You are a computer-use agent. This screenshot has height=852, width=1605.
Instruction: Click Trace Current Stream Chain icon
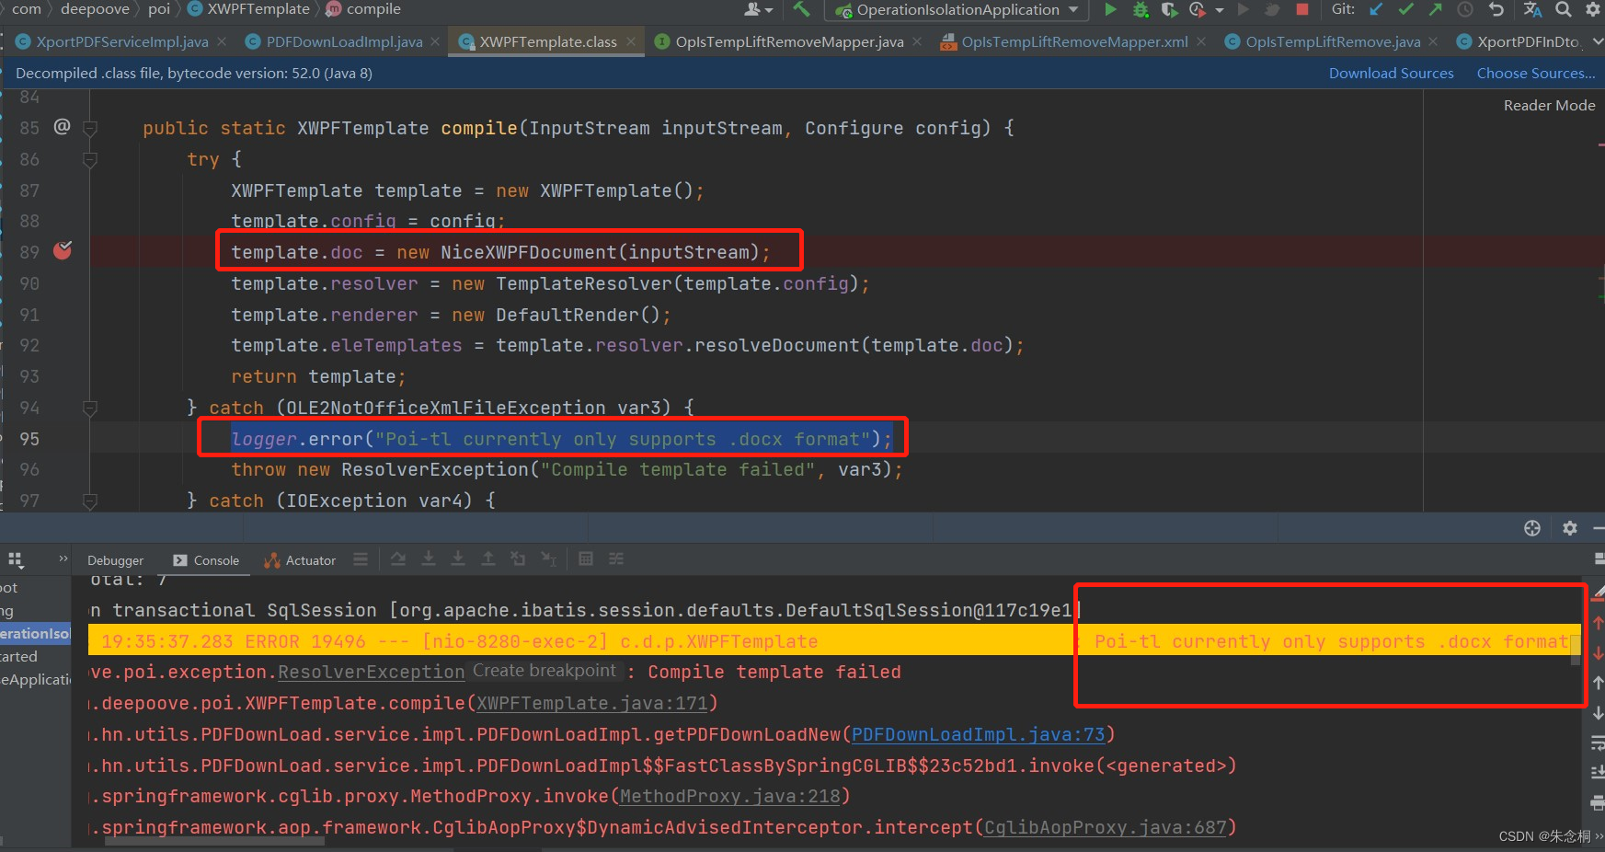point(616,558)
